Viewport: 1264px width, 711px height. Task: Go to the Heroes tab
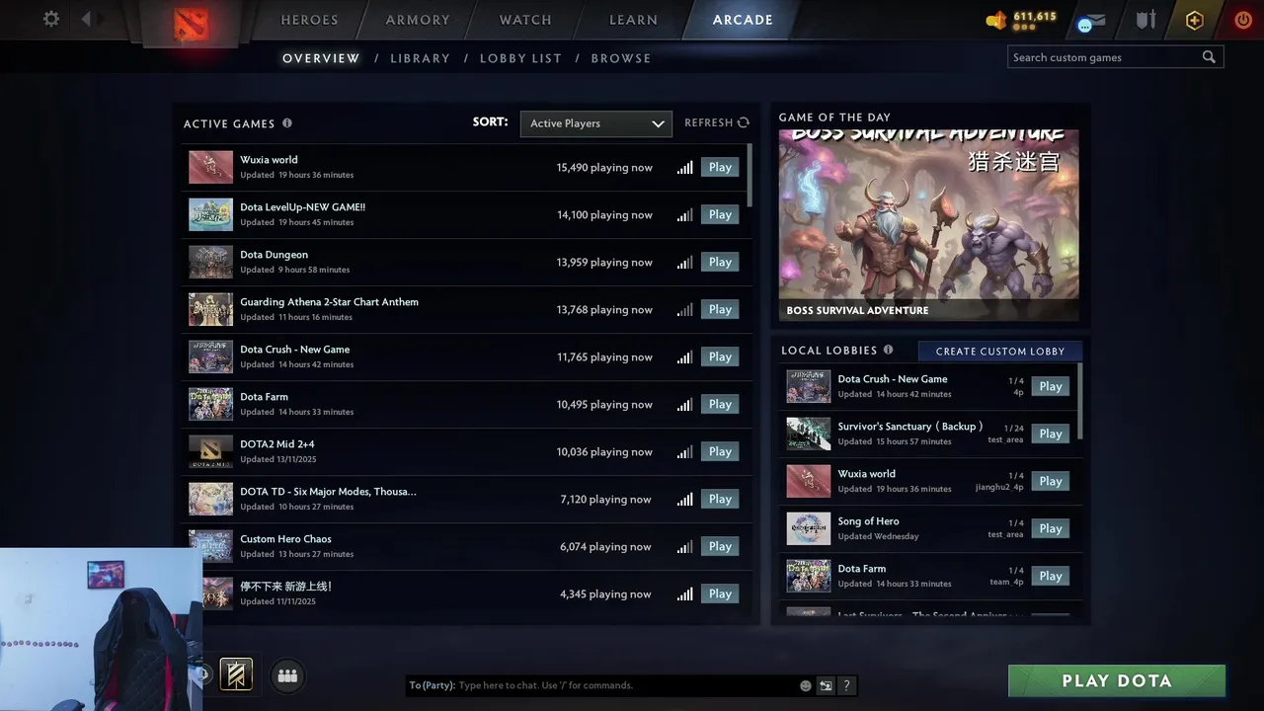click(x=309, y=20)
